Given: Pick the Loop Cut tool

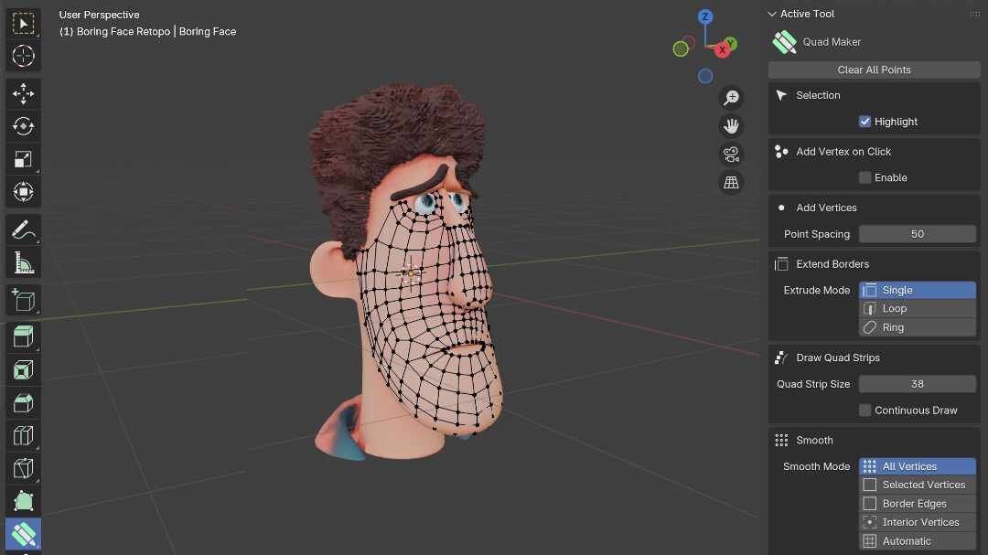Looking at the screenshot, I should click(23, 435).
